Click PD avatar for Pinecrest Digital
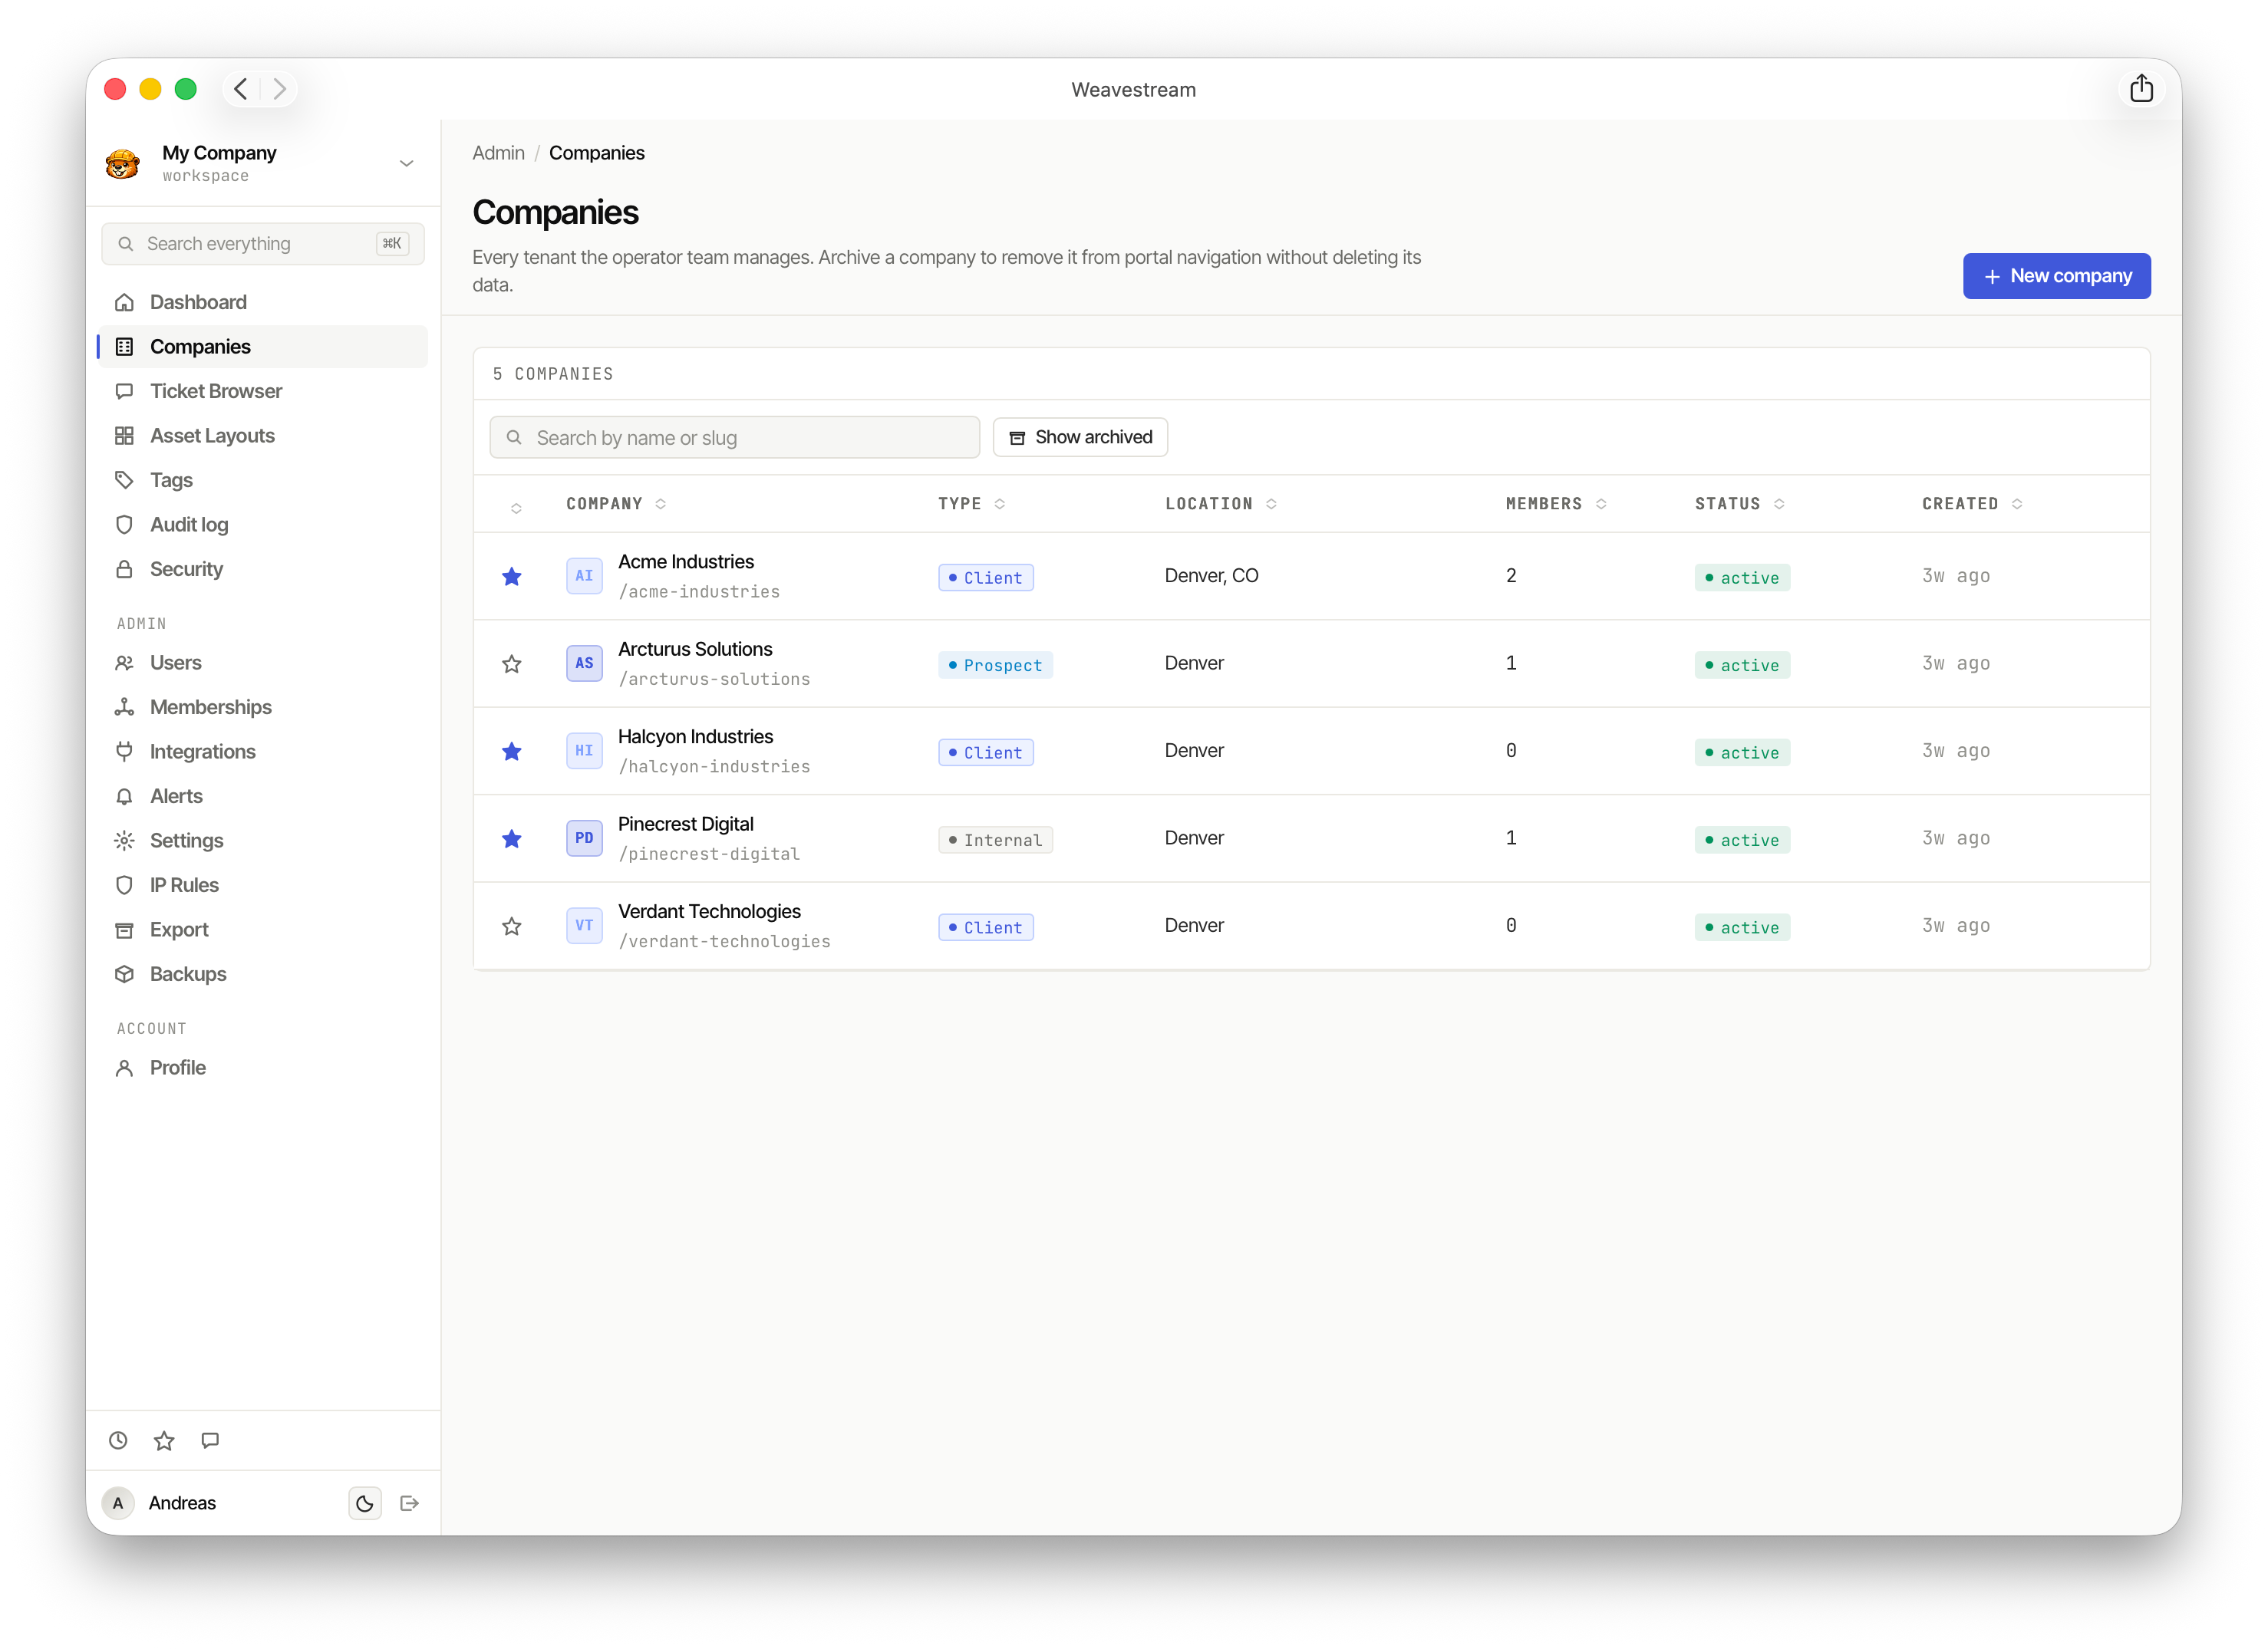 584,840
